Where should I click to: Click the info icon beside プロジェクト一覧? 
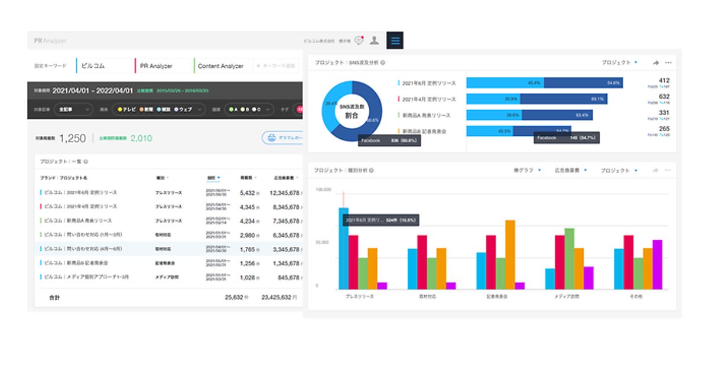86,161
